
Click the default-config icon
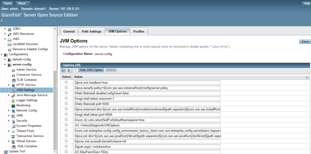(9, 59)
